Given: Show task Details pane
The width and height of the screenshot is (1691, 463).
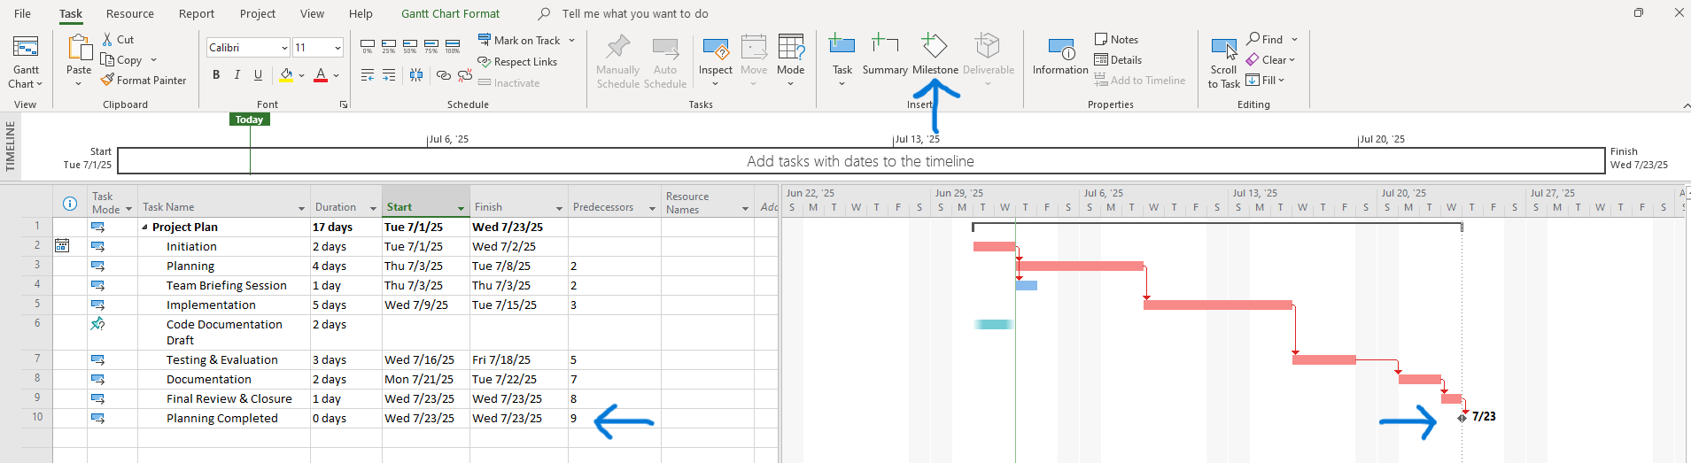Looking at the screenshot, I should point(1118,60).
